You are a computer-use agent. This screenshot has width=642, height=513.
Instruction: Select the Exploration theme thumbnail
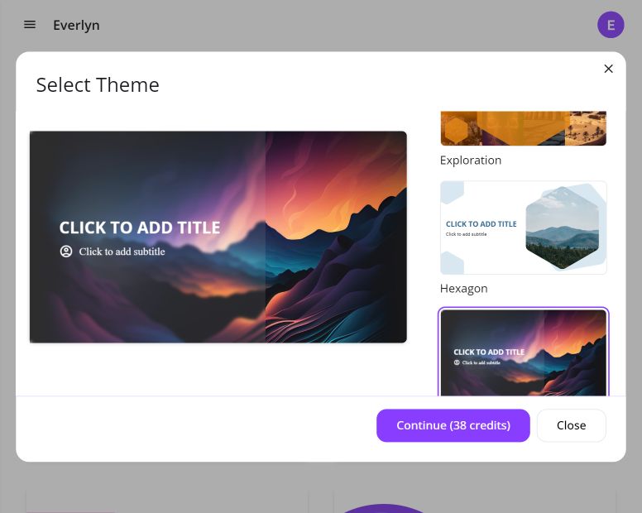523,128
